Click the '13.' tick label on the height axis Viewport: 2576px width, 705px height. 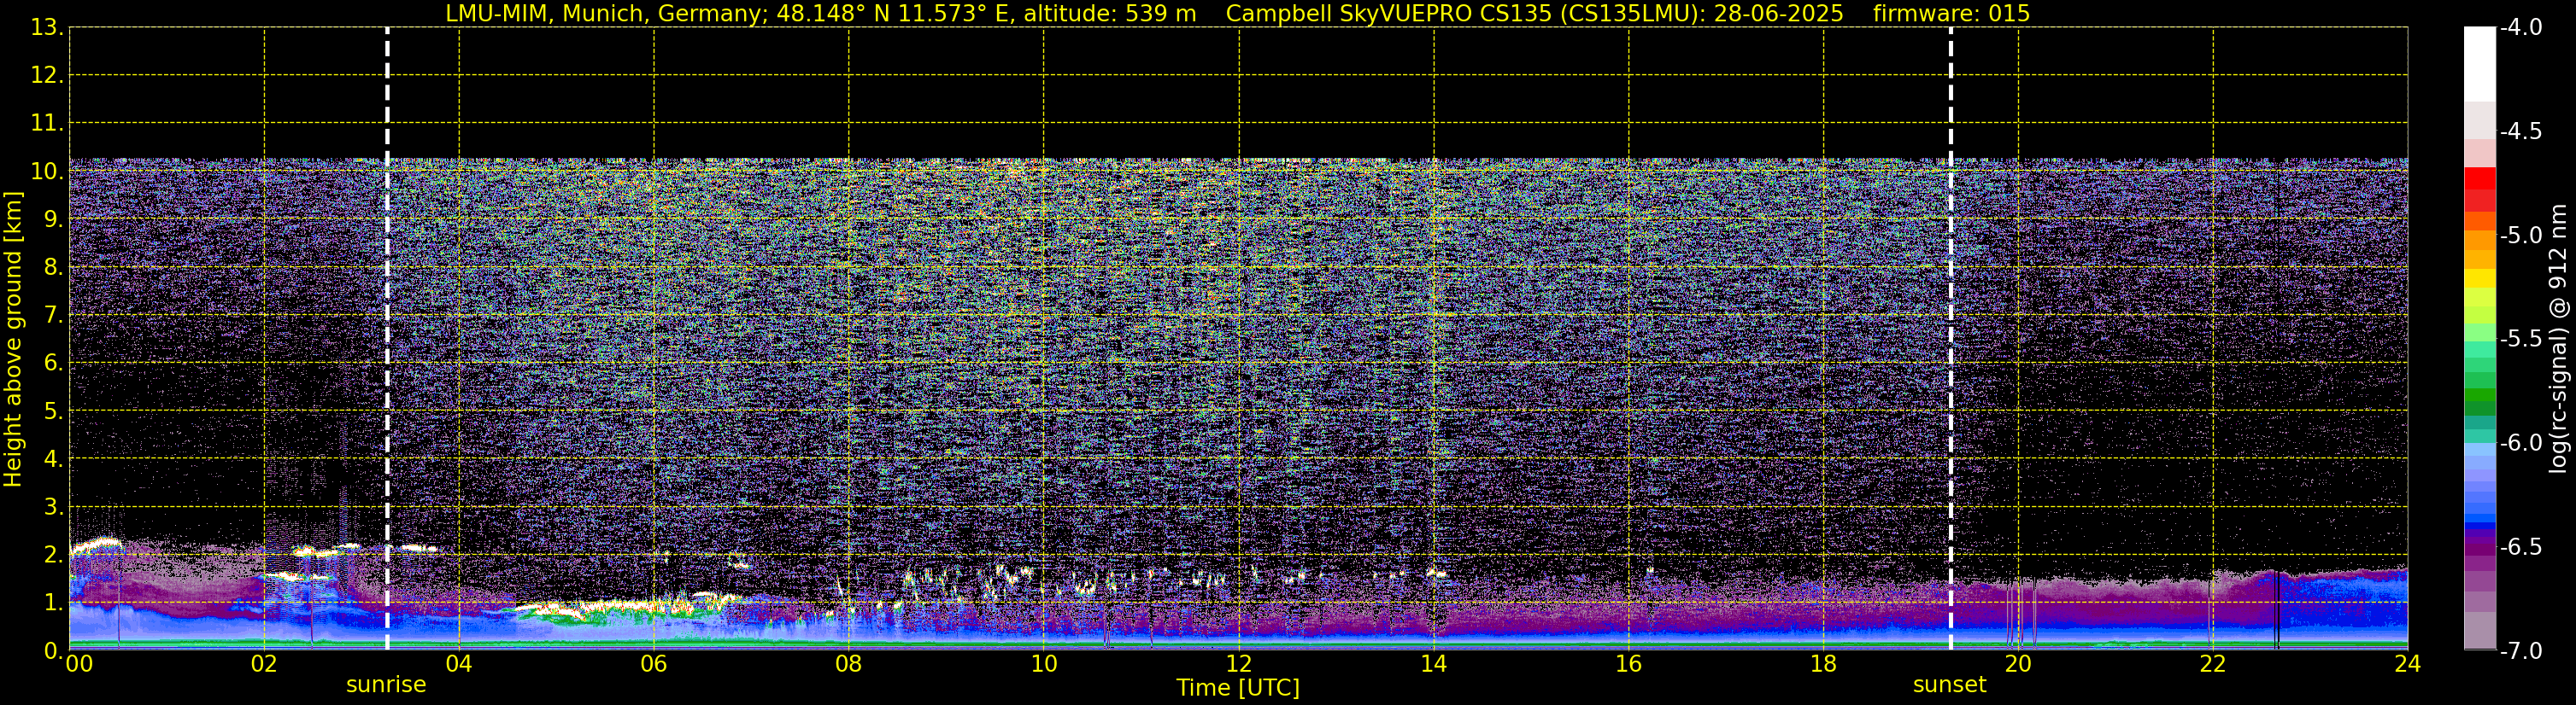coord(47,28)
